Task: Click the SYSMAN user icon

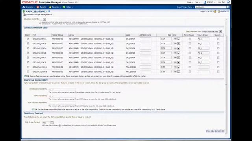Action: 205,2
